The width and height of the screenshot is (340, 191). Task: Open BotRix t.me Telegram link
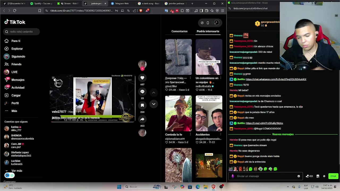coord(265,123)
